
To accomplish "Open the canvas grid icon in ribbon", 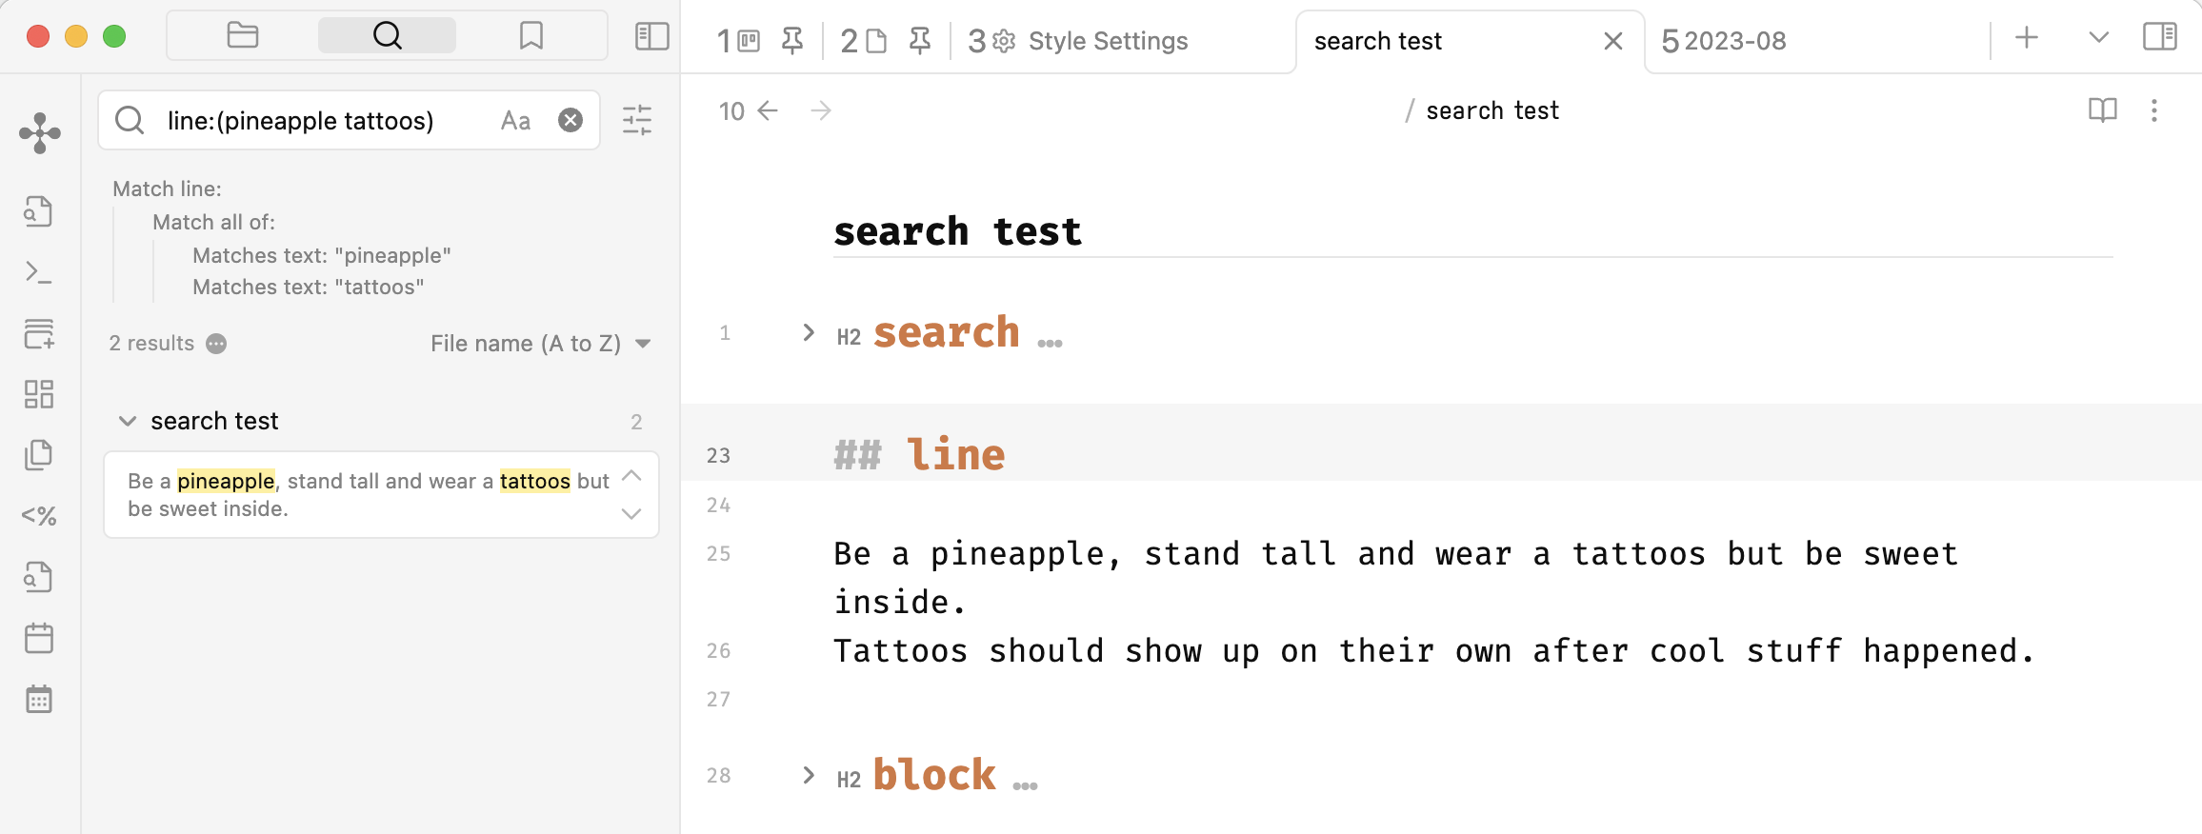I will click(39, 394).
